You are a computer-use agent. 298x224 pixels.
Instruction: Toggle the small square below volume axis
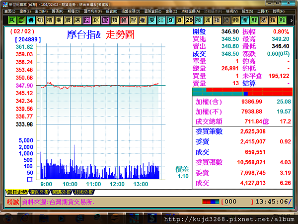30,179
